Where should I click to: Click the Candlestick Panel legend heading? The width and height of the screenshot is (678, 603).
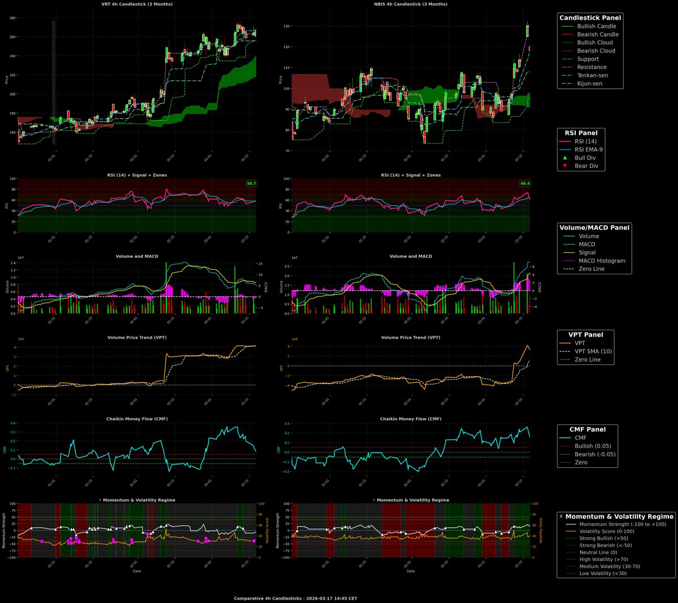tap(590, 18)
